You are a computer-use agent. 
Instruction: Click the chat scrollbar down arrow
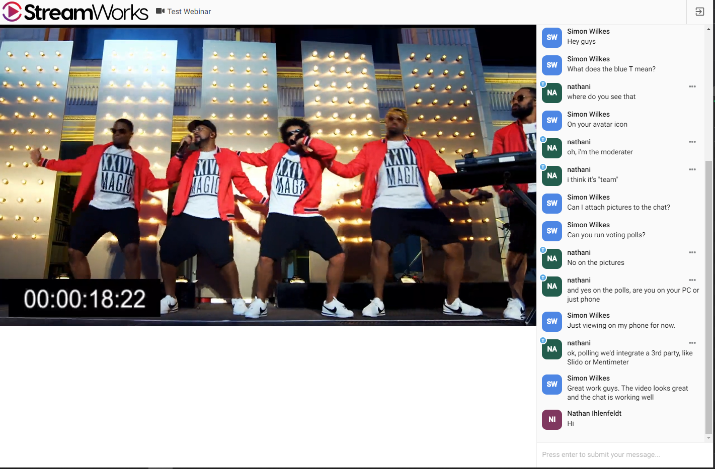pos(708,438)
